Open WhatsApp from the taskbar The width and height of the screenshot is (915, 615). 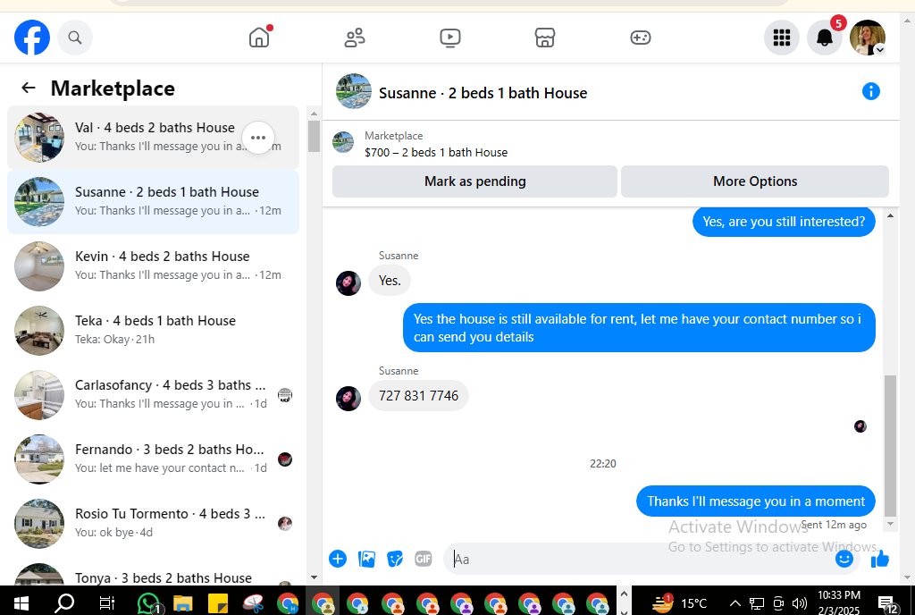148,602
